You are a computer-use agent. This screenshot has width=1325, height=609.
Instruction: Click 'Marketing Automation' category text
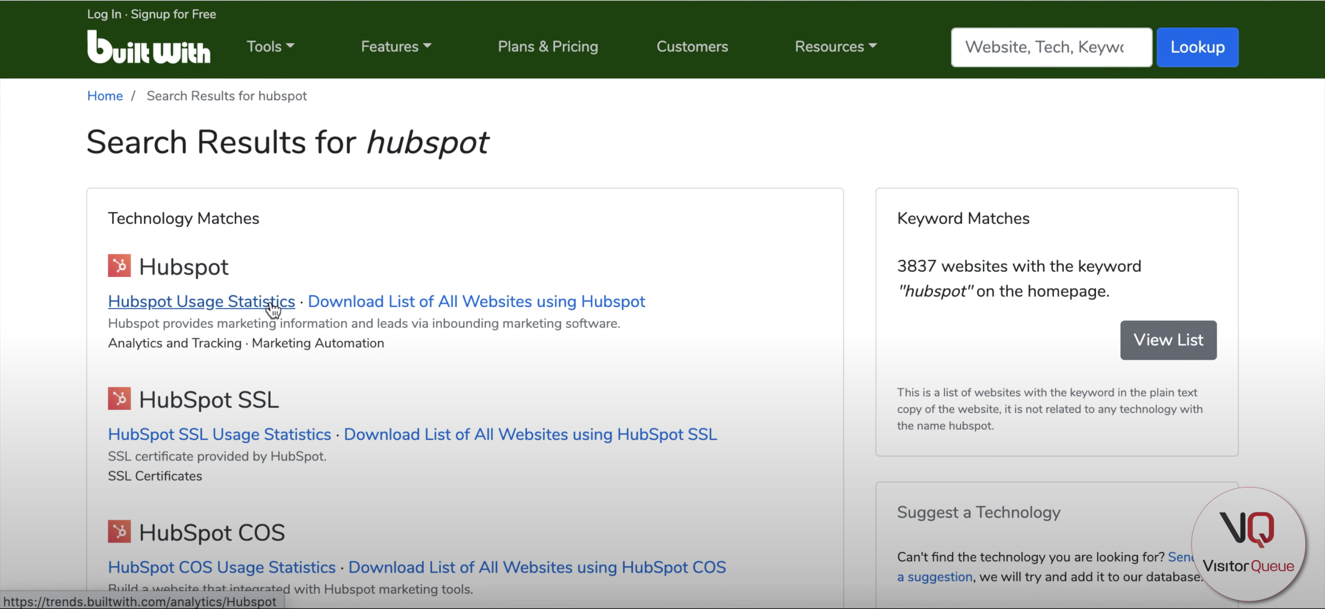pyautogui.click(x=318, y=343)
